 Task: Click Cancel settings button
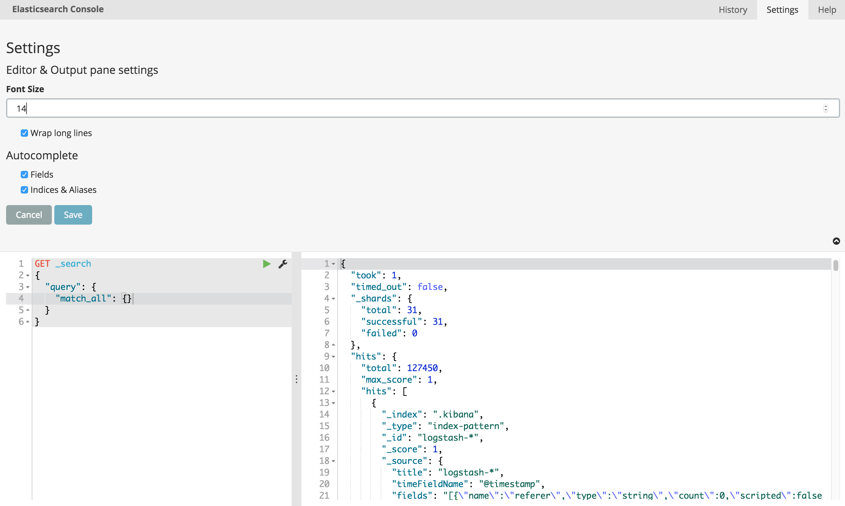[28, 214]
